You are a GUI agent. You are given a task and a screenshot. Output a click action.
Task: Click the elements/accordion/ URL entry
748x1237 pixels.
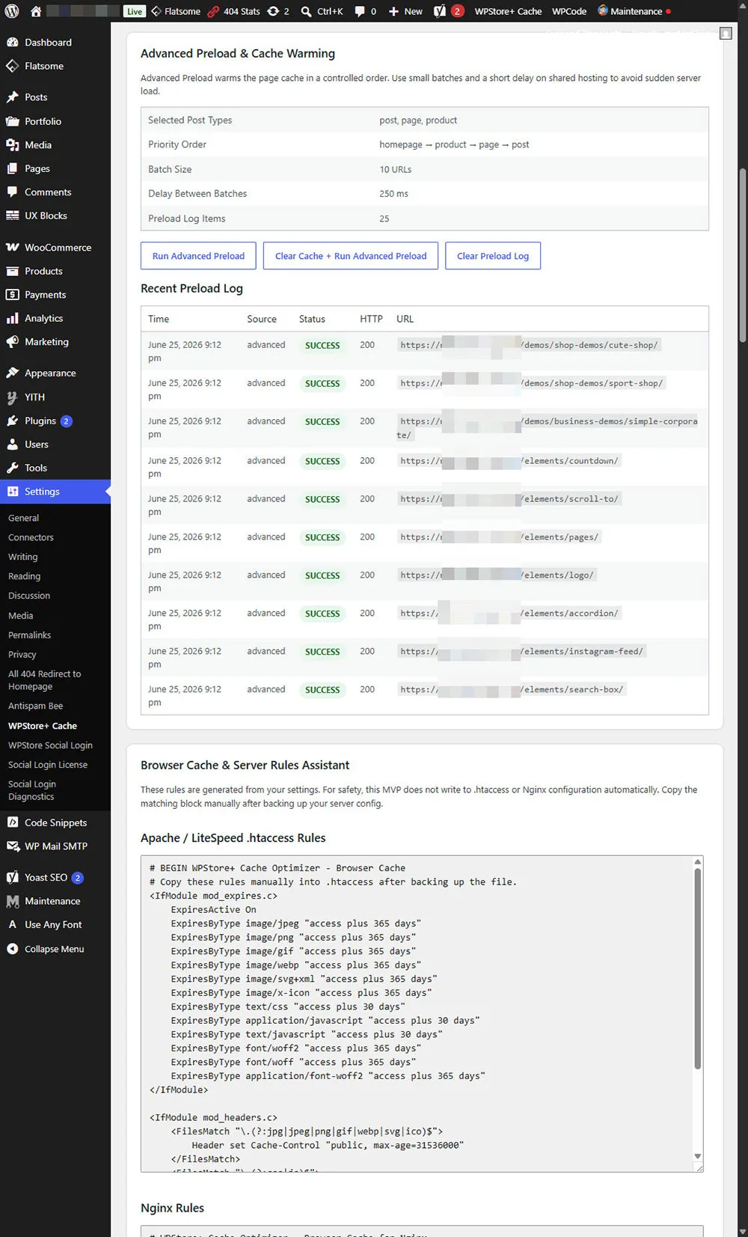pos(509,613)
